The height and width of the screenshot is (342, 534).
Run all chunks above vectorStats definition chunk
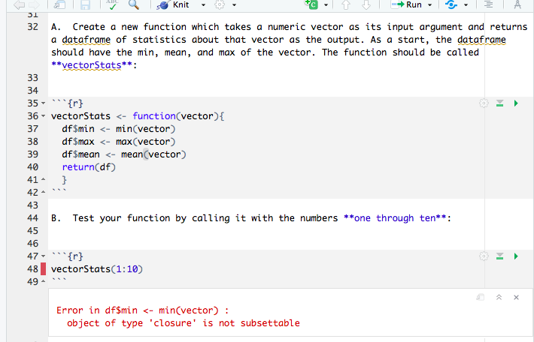tap(499, 103)
